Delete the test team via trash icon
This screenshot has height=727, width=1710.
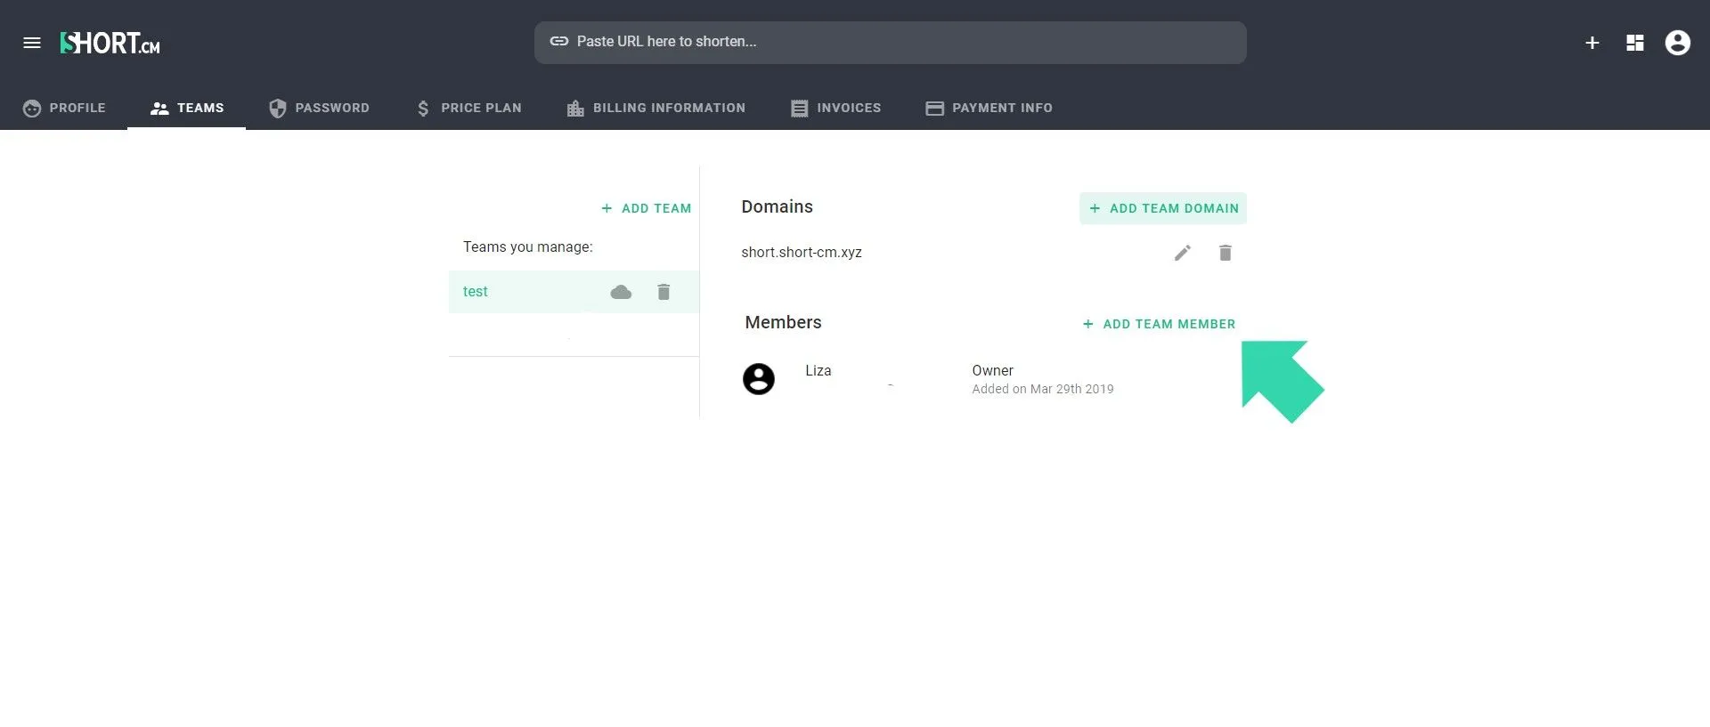(x=664, y=292)
